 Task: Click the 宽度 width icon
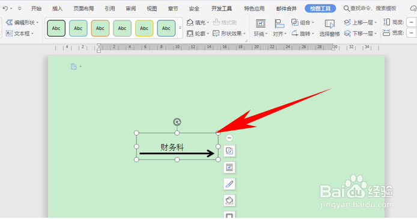pyautogui.click(x=386, y=33)
